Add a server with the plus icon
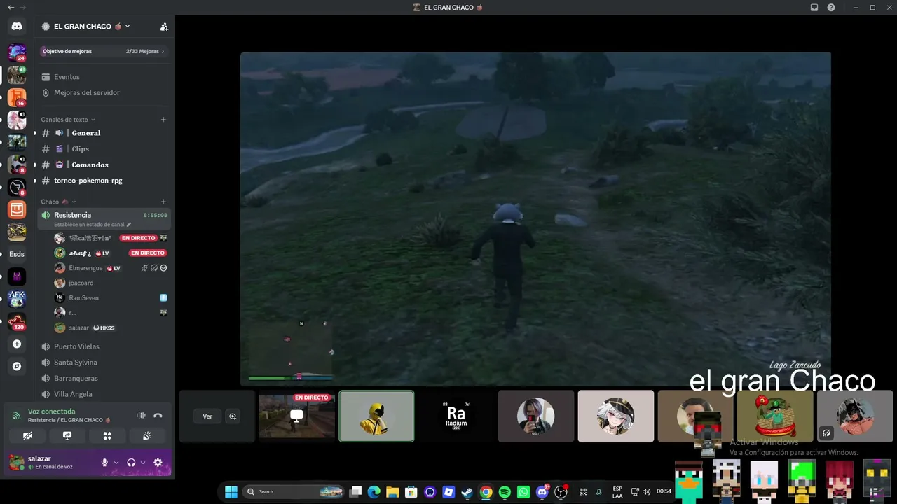This screenshot has height=504, width=897. coord(17,344)
